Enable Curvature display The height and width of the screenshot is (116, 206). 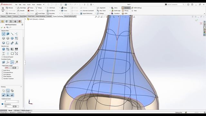coord(116,14)
